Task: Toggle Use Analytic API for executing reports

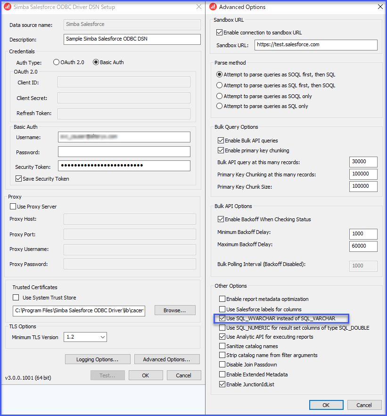Action: 222,337
